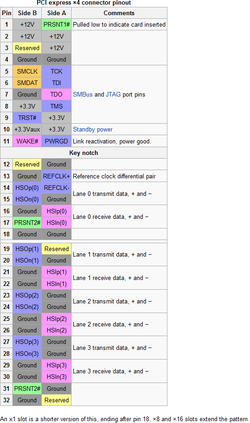Click the TMS cell
Screen dimensions: 250x423
pos(56,106)
